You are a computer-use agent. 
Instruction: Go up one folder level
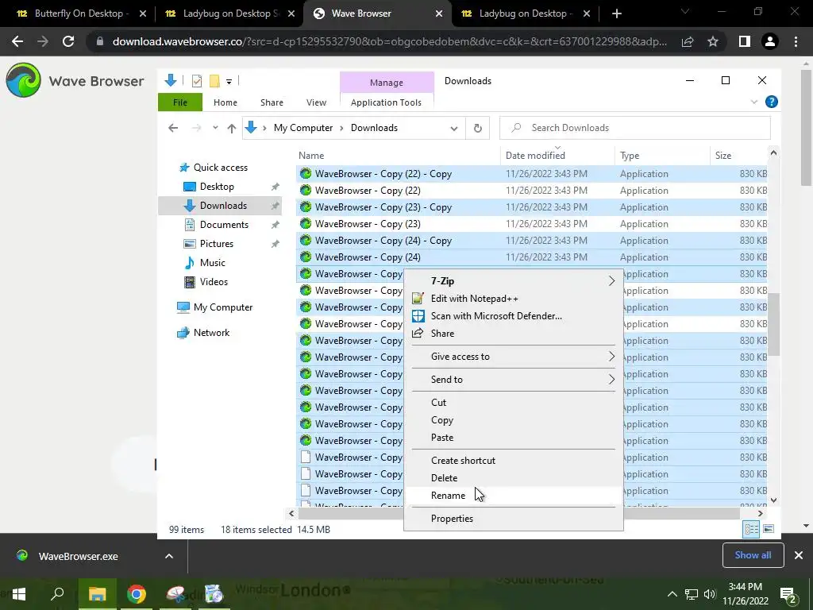point(231,128)
